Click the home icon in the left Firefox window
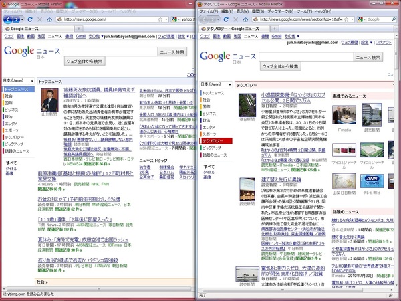The image size is (401, 301). [49, 20]
